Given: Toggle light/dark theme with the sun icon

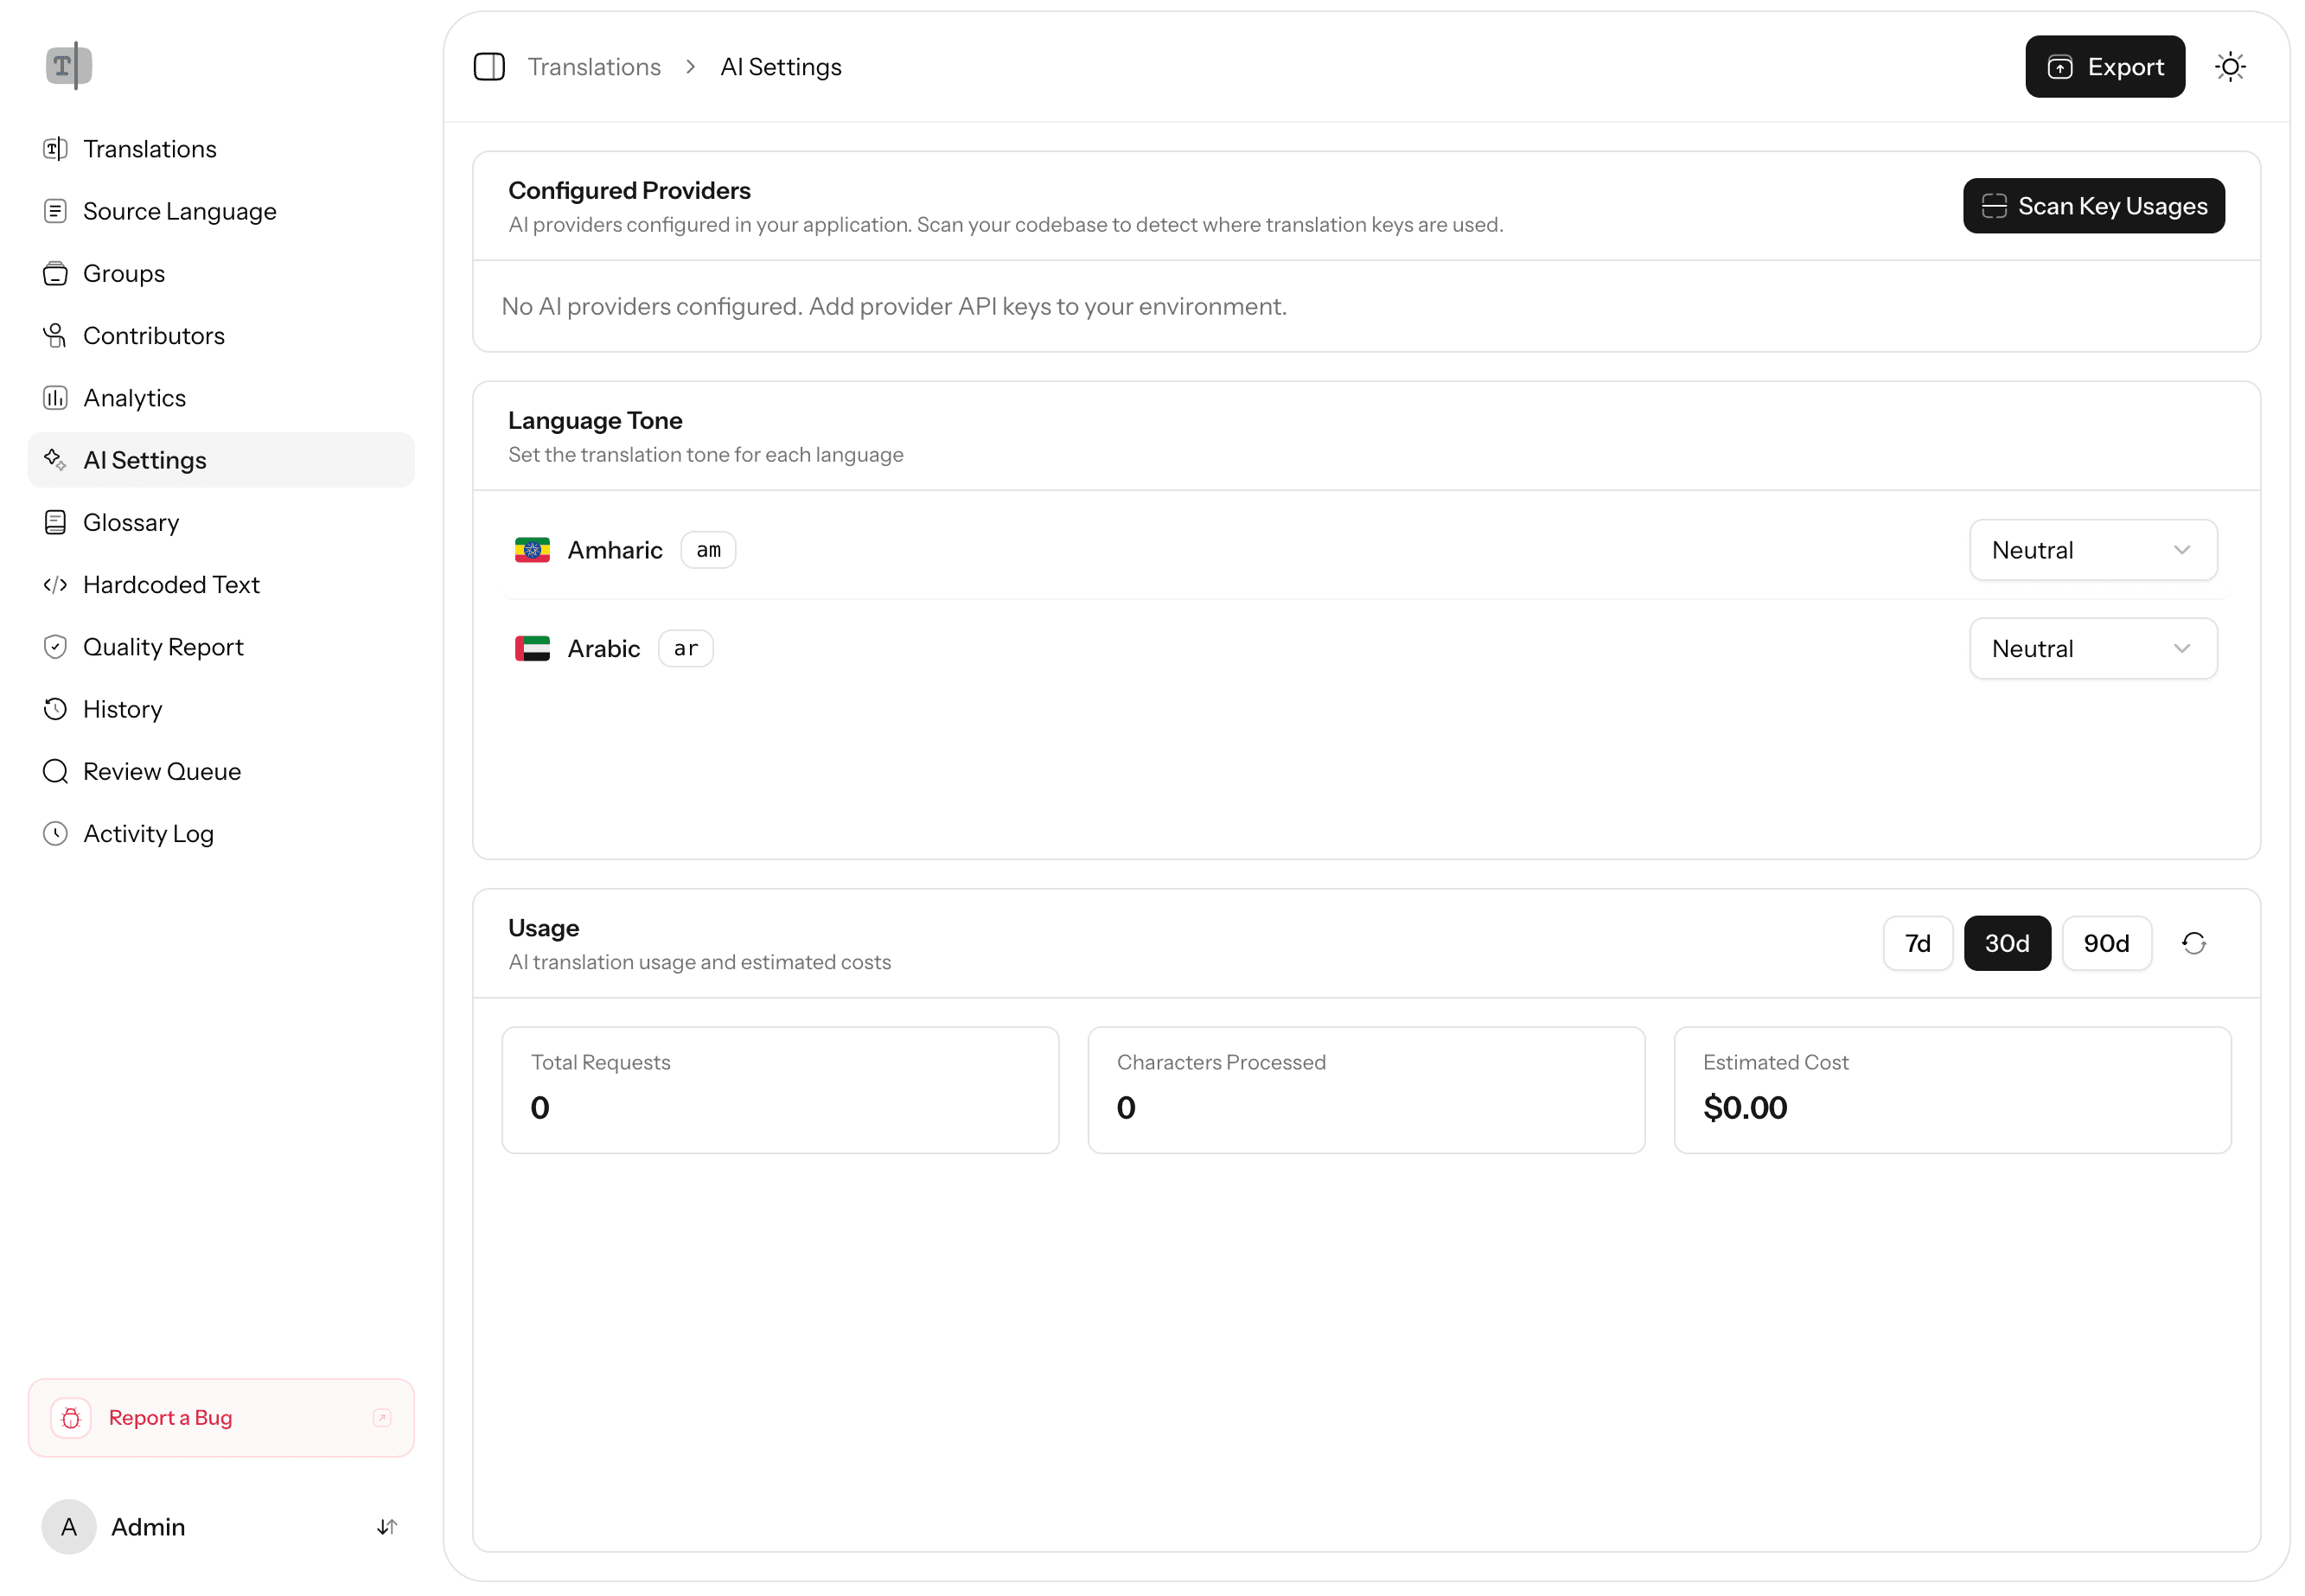Looking at the screenshot, I should [x=2230, y=66].
